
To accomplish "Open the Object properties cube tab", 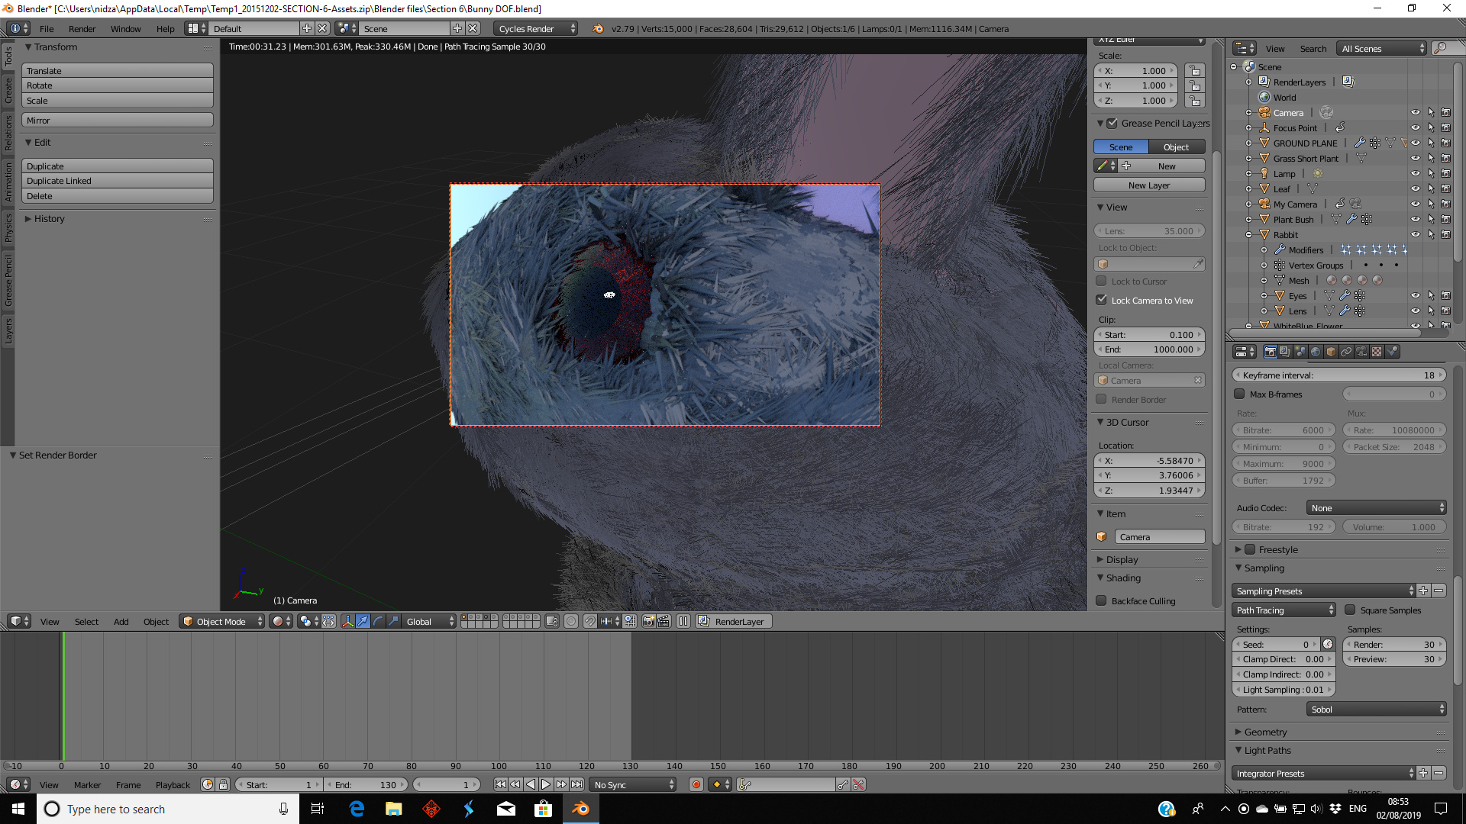I will (1331, 352).
